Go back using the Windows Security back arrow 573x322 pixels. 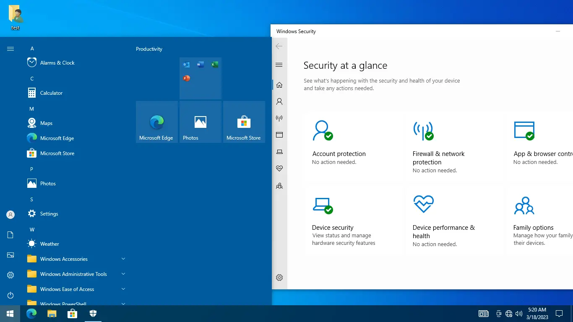pyautogui.click(x=279, y=46)
